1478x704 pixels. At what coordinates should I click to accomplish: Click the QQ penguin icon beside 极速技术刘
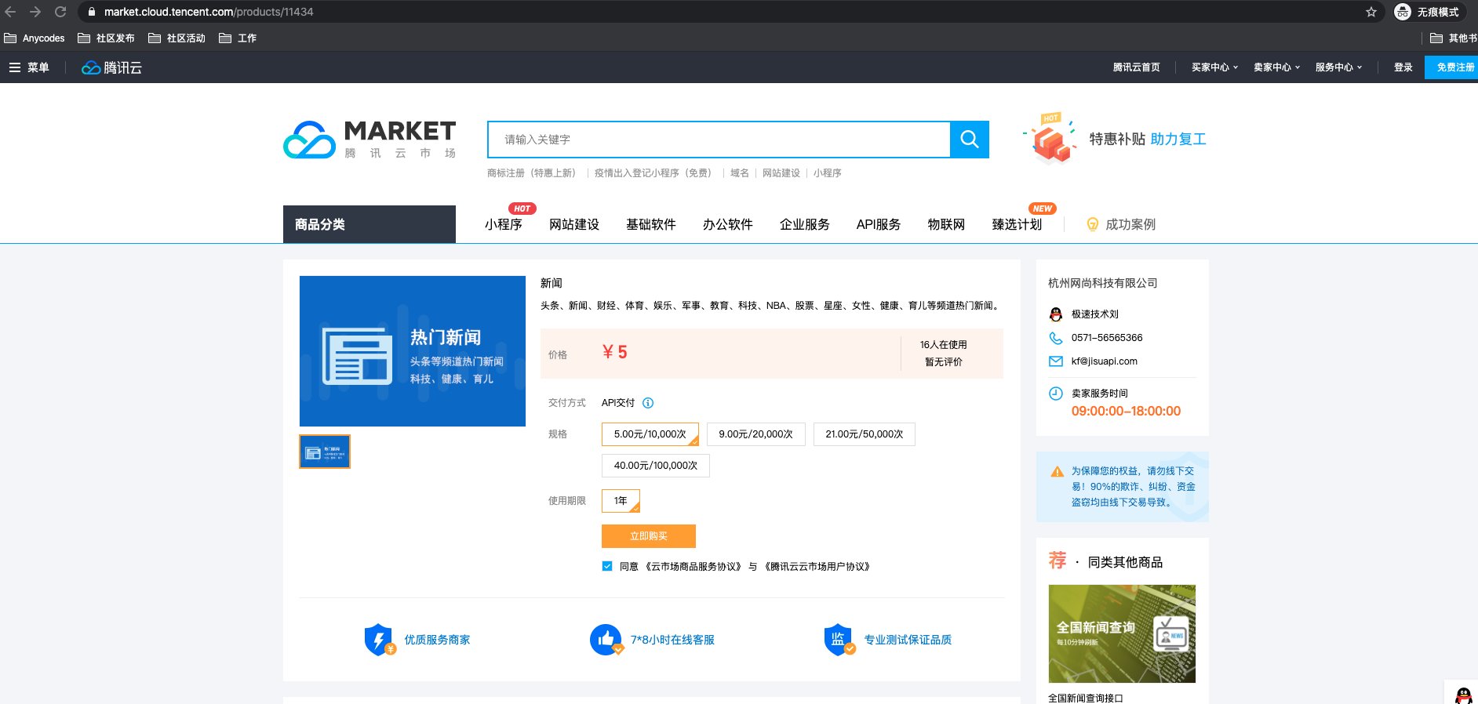pyautogui.click(x=1056, y=314)
